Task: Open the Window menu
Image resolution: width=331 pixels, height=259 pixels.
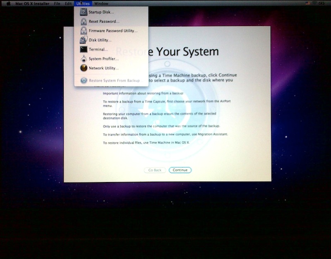Action: pyautogui.click(x=101, y=4)
